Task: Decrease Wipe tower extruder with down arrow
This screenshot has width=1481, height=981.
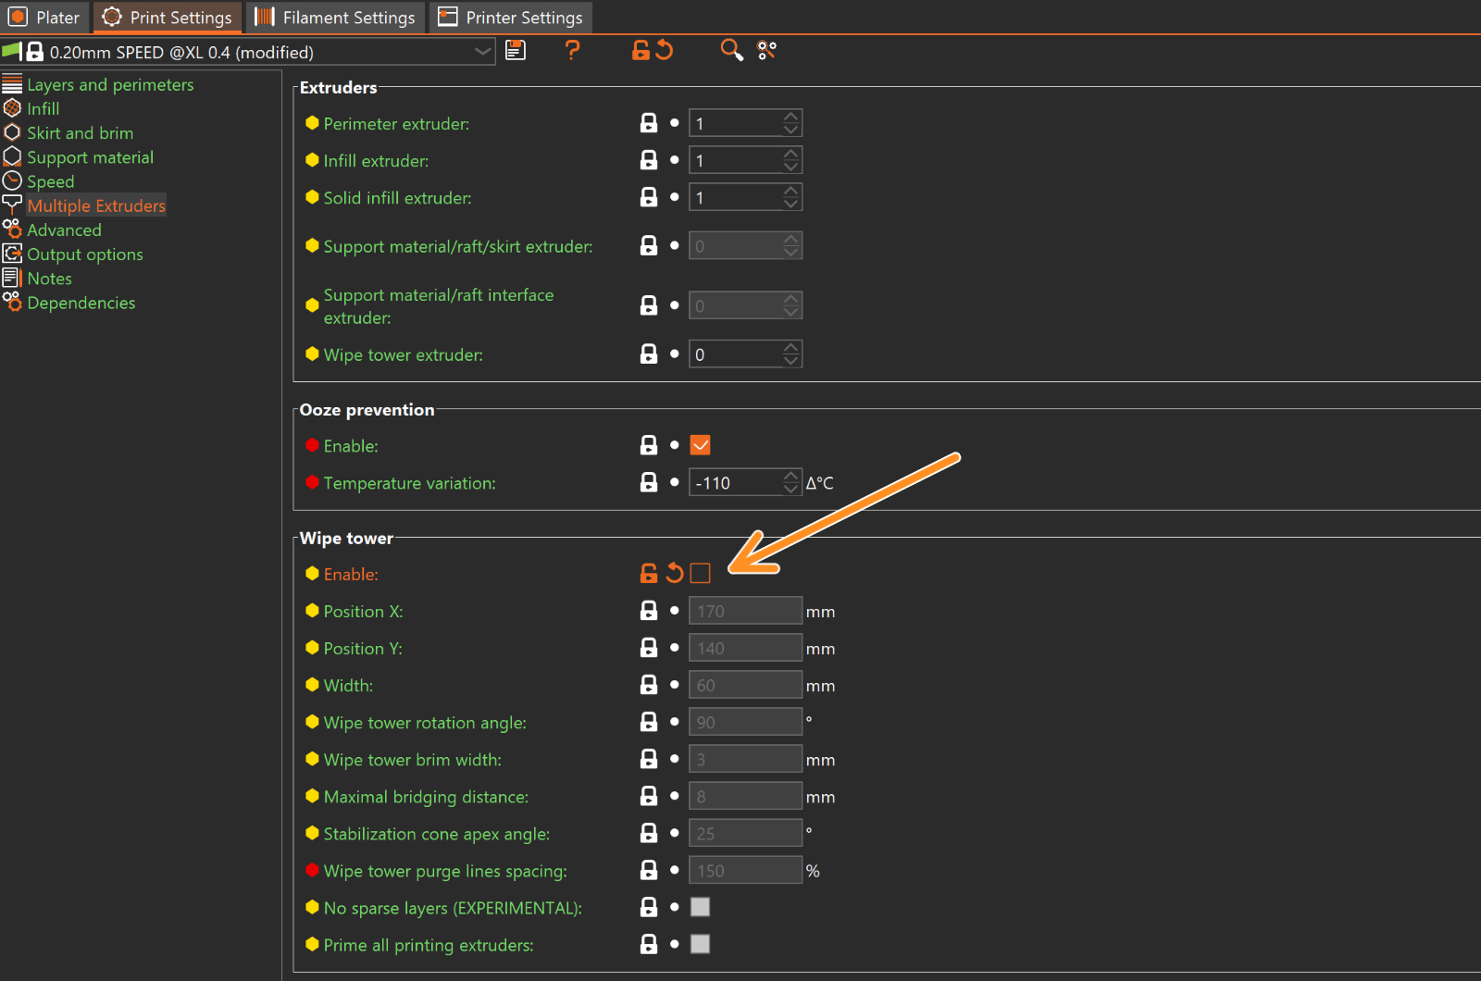Action: [x=790, y=360]
